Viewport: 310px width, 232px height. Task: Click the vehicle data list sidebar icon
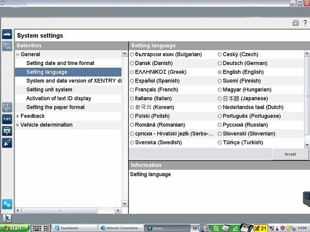[x=7, y=46]
